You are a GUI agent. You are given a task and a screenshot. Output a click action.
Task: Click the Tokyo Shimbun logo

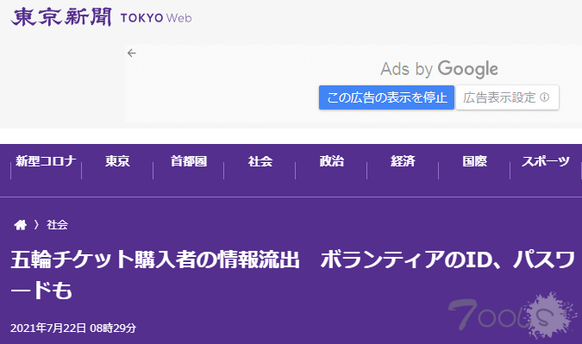(x=61, y=17)
